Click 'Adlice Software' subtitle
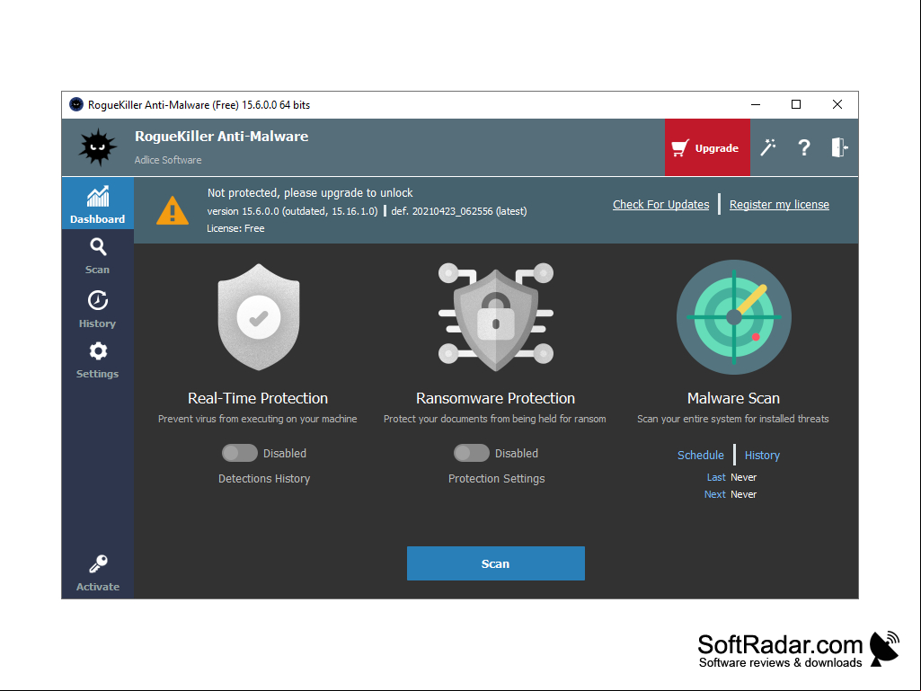This screenshot has height=691, width=921. pos(168,160)
